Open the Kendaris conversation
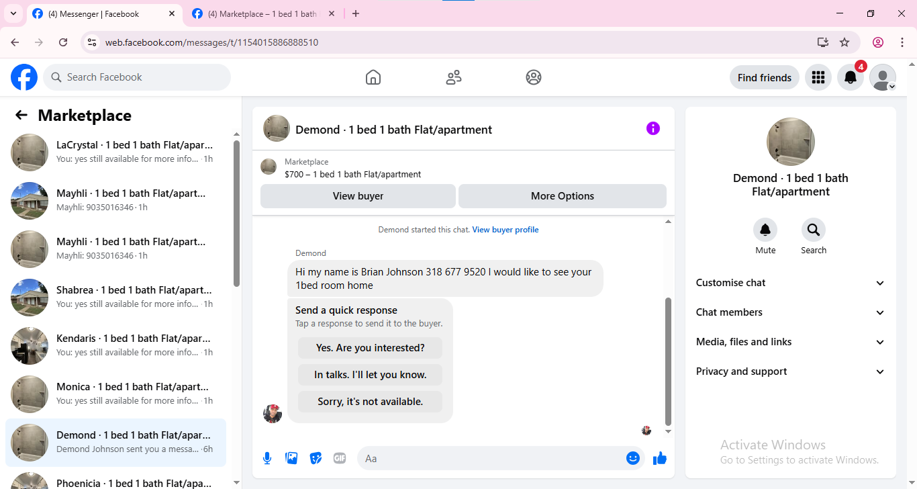 (115, 345)
